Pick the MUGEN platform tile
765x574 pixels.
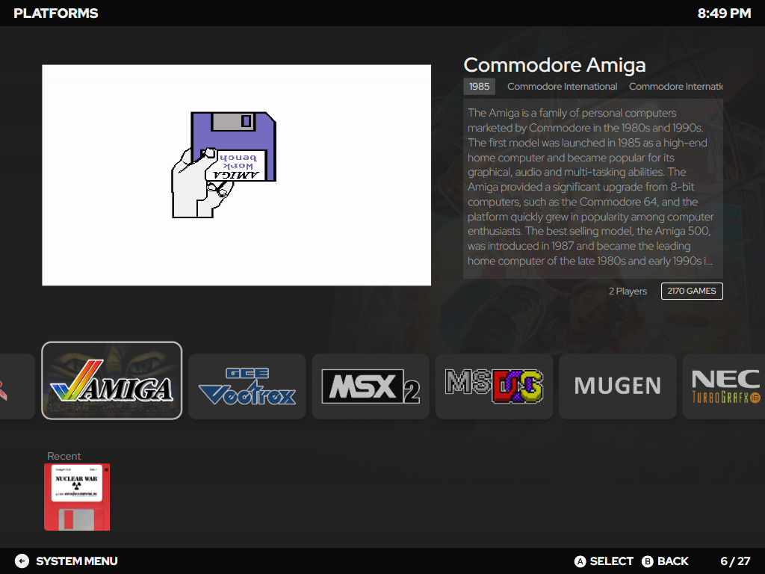coord(618,386)
